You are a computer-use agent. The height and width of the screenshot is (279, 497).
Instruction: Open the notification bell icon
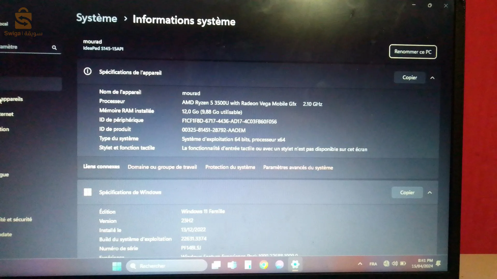click(438, 263)
